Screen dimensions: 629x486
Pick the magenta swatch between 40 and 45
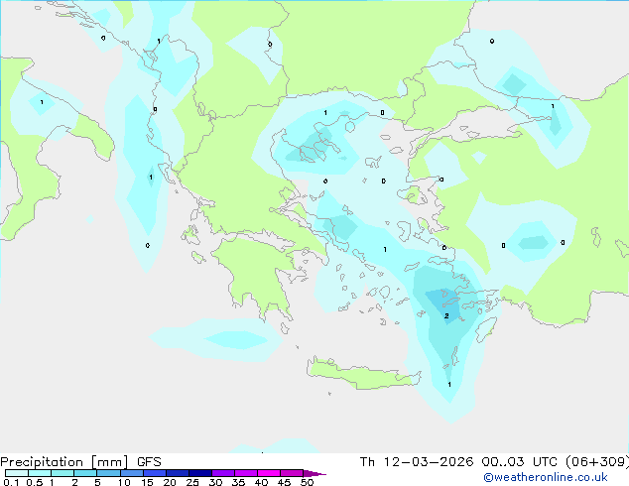pos(269,473)
